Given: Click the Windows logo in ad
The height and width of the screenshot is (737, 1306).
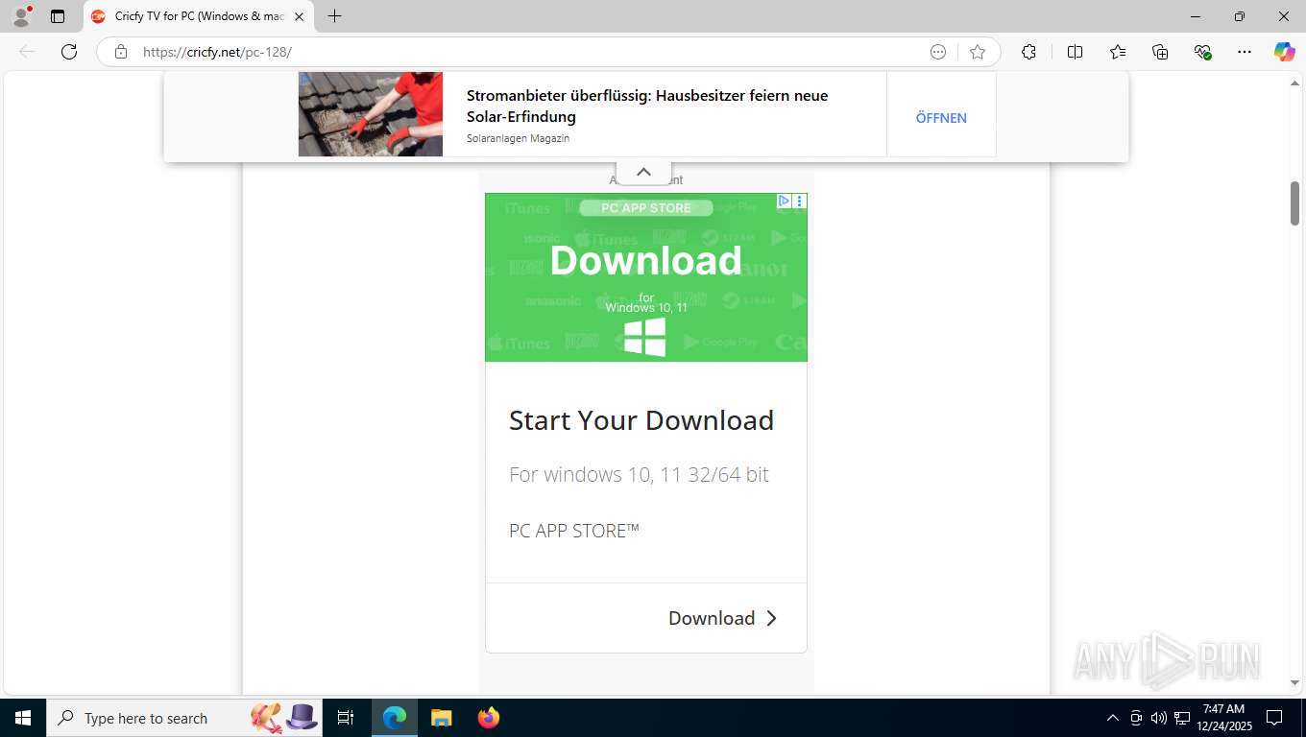Looking at the screenshot, I should [644, 338].
